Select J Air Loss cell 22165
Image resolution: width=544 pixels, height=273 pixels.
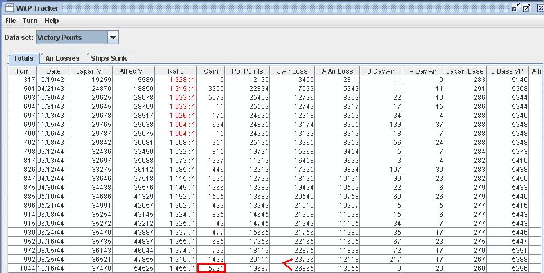[x=292, y=242]
